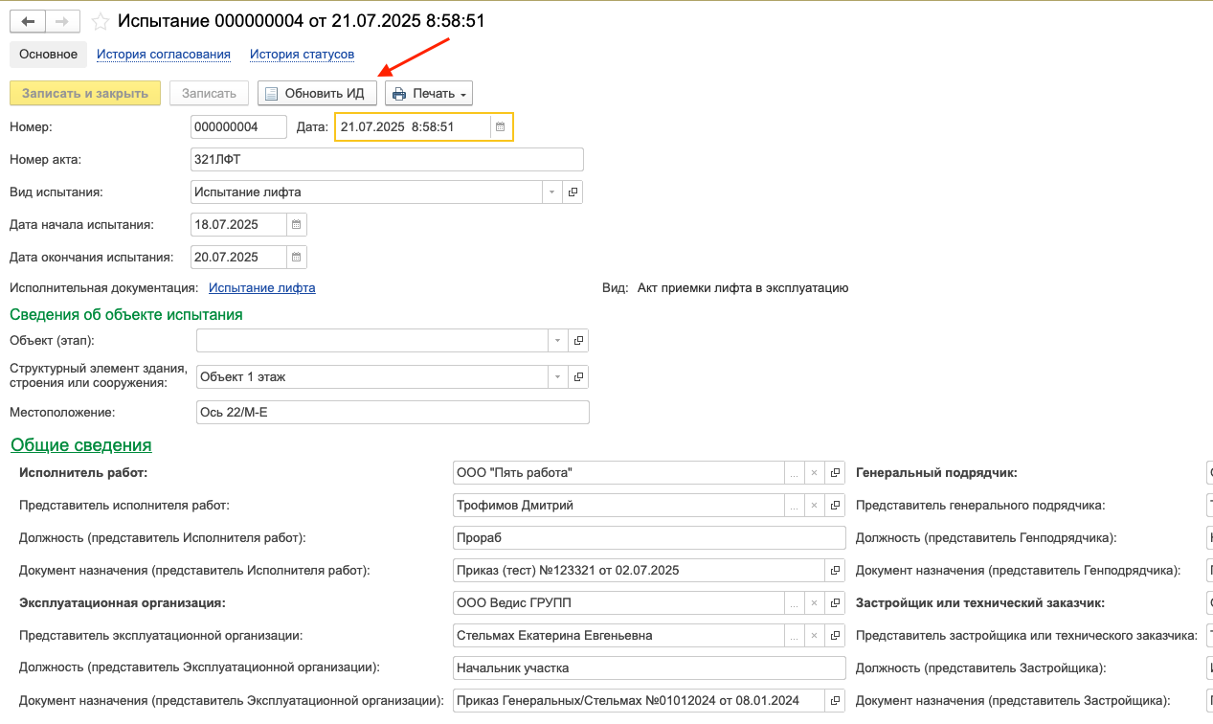Click the forward navigation arrow
Image resolution: width=1213 pixels, height=724 pixels.
coord(62,21)
